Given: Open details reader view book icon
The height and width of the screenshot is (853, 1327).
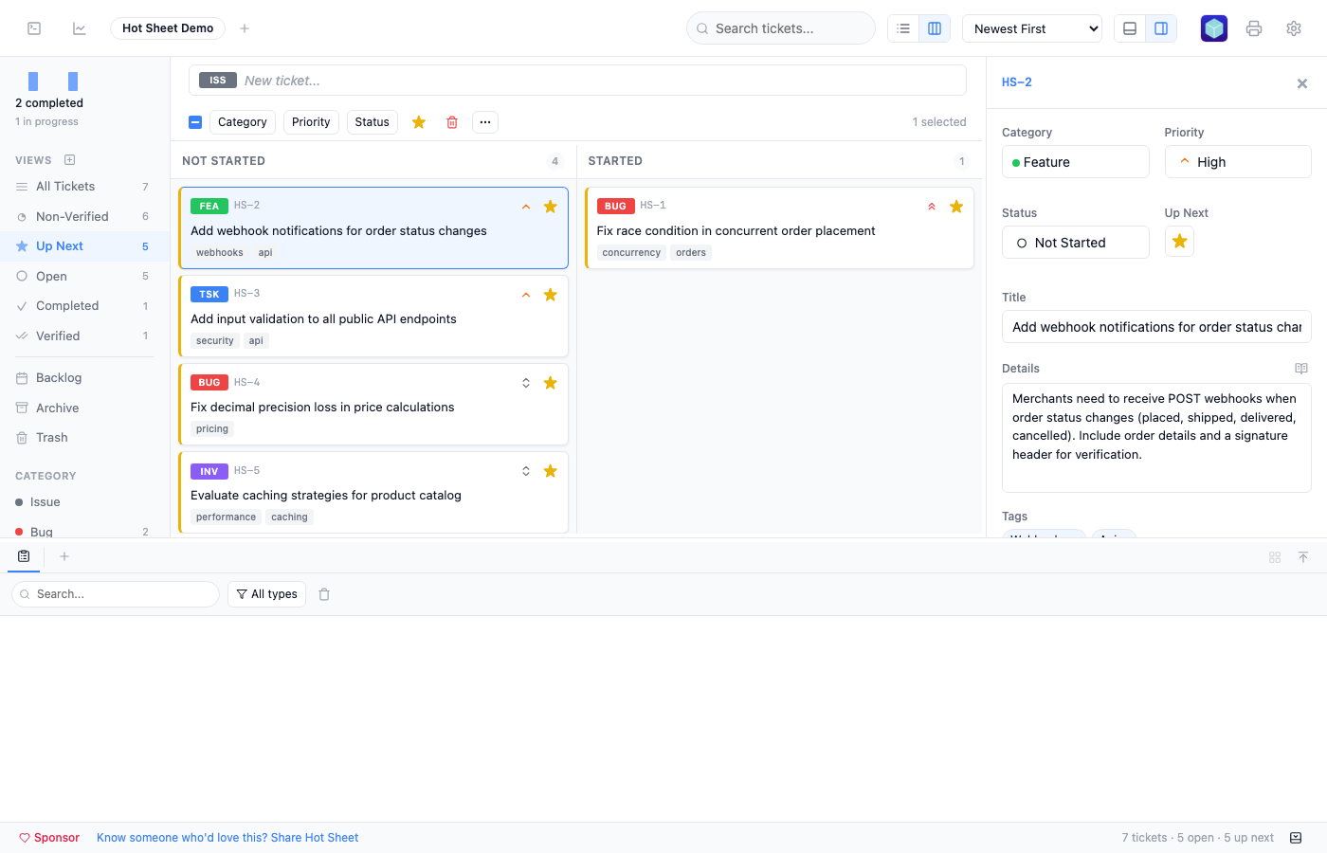Looking at the screenshot, I should 1301,369.
